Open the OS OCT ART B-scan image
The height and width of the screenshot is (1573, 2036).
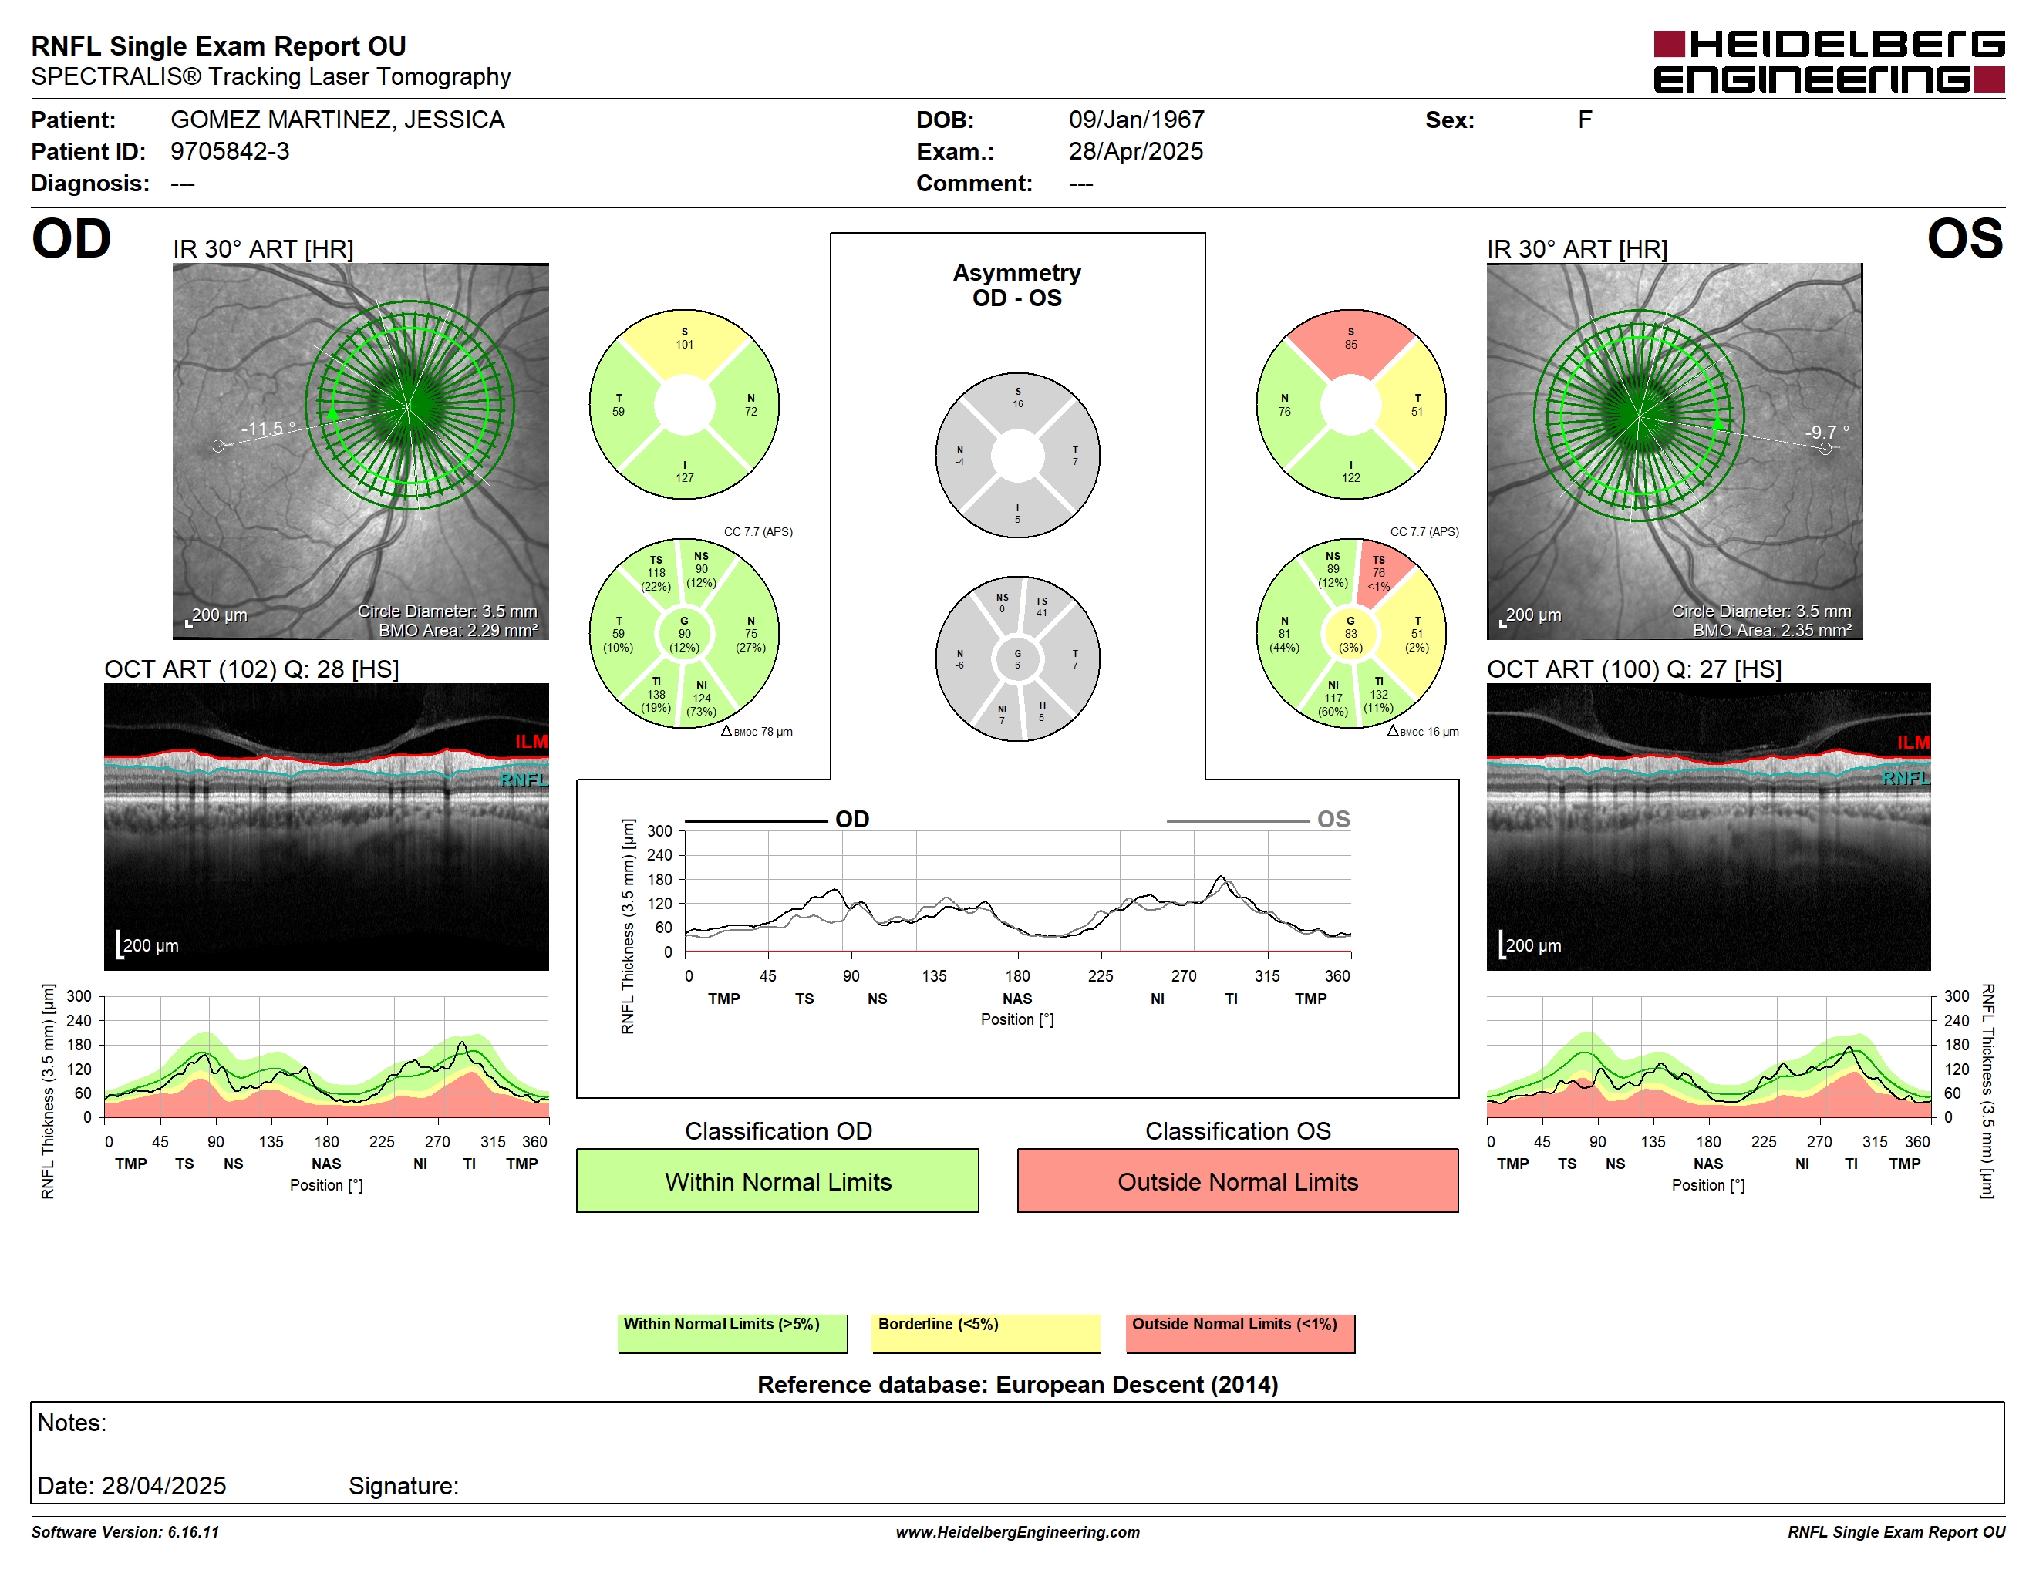tap(1708, 827)
